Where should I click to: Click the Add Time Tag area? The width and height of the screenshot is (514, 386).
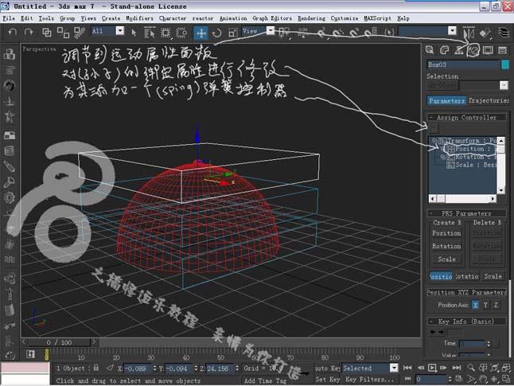[x=265, y=380]
